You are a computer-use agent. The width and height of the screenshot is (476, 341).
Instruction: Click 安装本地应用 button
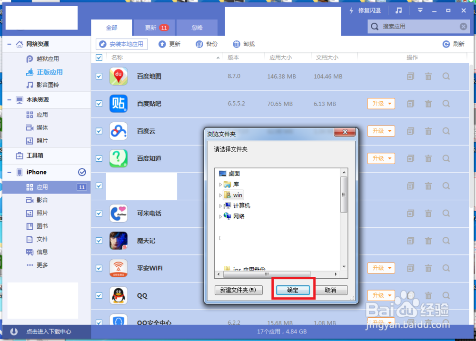click(x=122, y=44)
